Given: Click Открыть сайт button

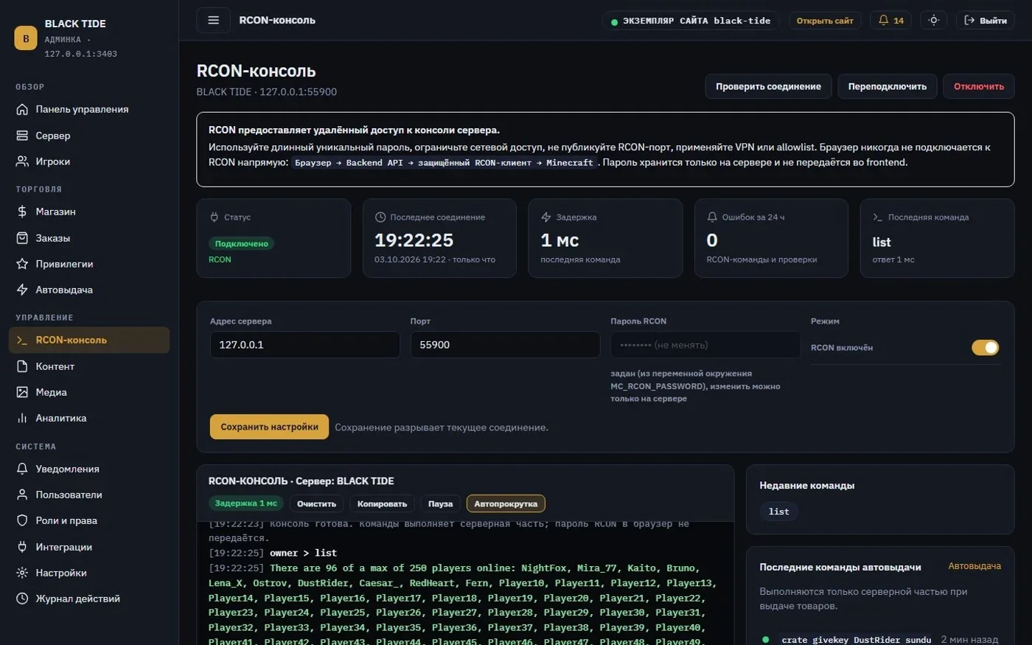Looking at the screenshot, I should 825,21.
